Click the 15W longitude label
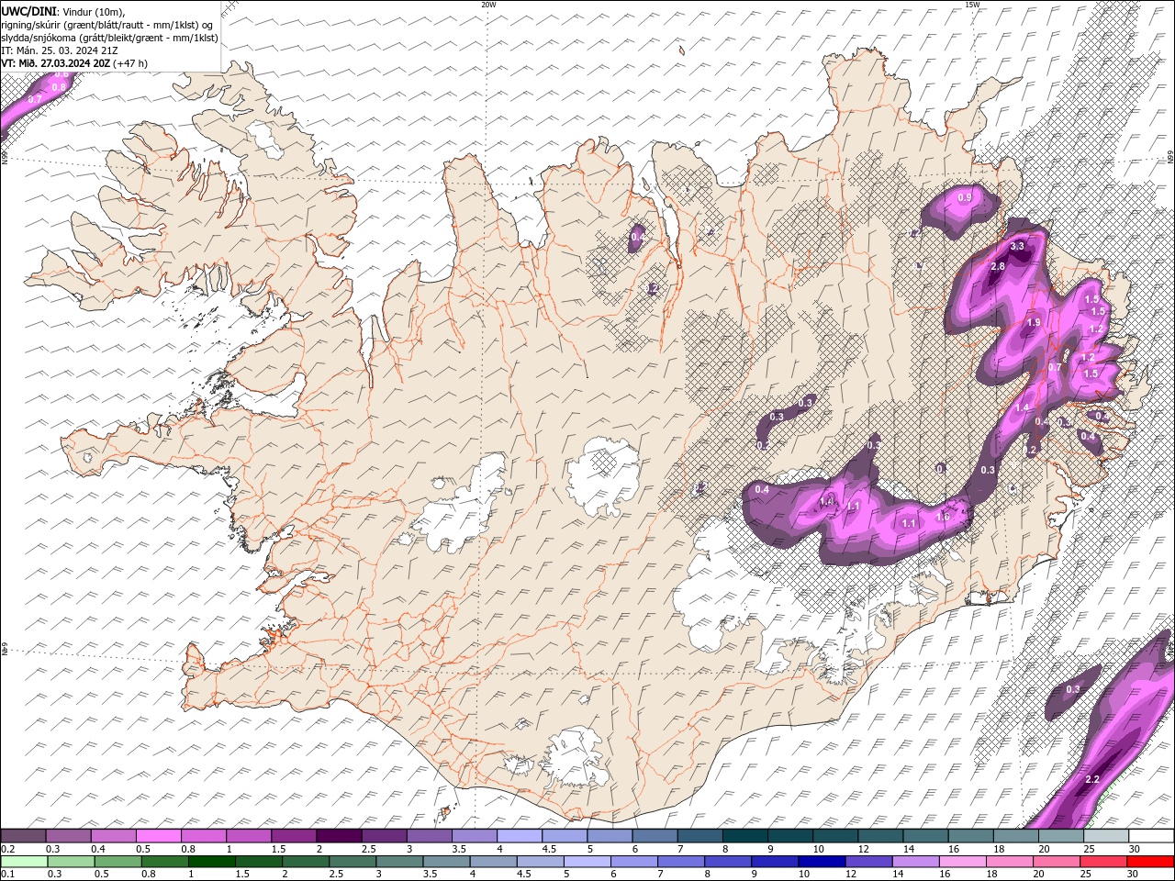The height and width of the screenshot is (881, 1175). [x=972, y=5]
